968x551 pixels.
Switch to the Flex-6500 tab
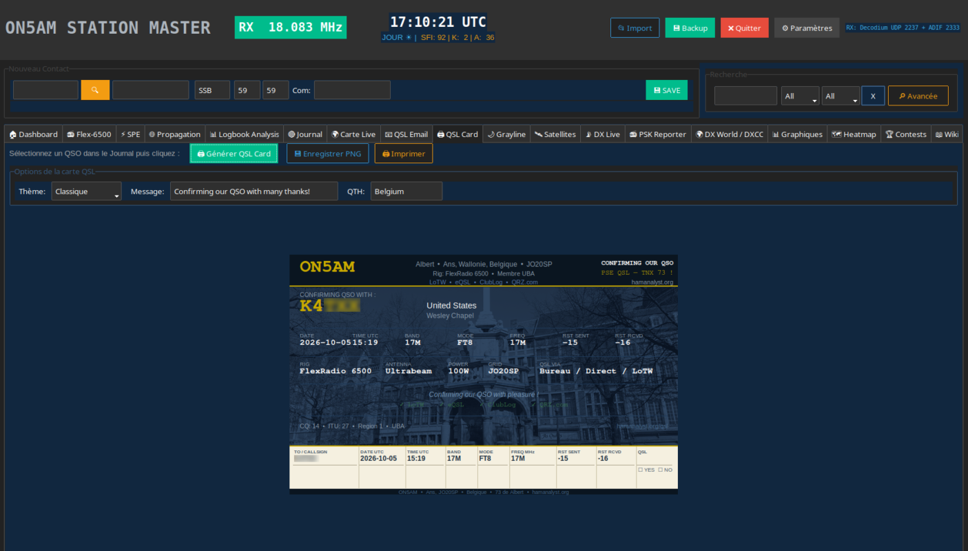pos(89,134)
